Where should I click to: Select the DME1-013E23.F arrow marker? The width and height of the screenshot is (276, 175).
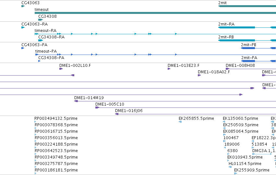pyautogui.click(x=169, y=69)
